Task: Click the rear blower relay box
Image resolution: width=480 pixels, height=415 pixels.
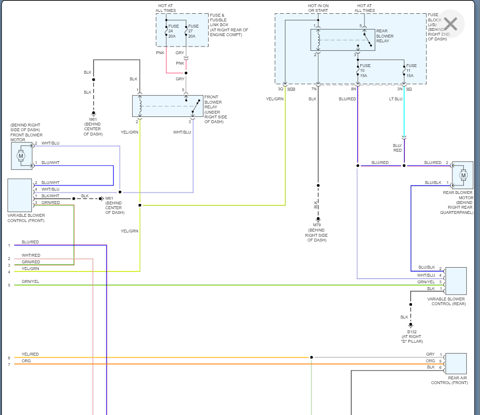Action: click(343, 40)
